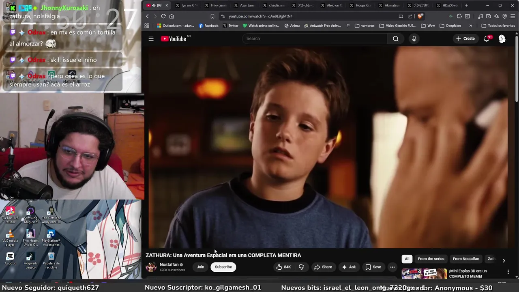Click the Ask button under the video
Viewport: 519px width, 292px height.
349,267
